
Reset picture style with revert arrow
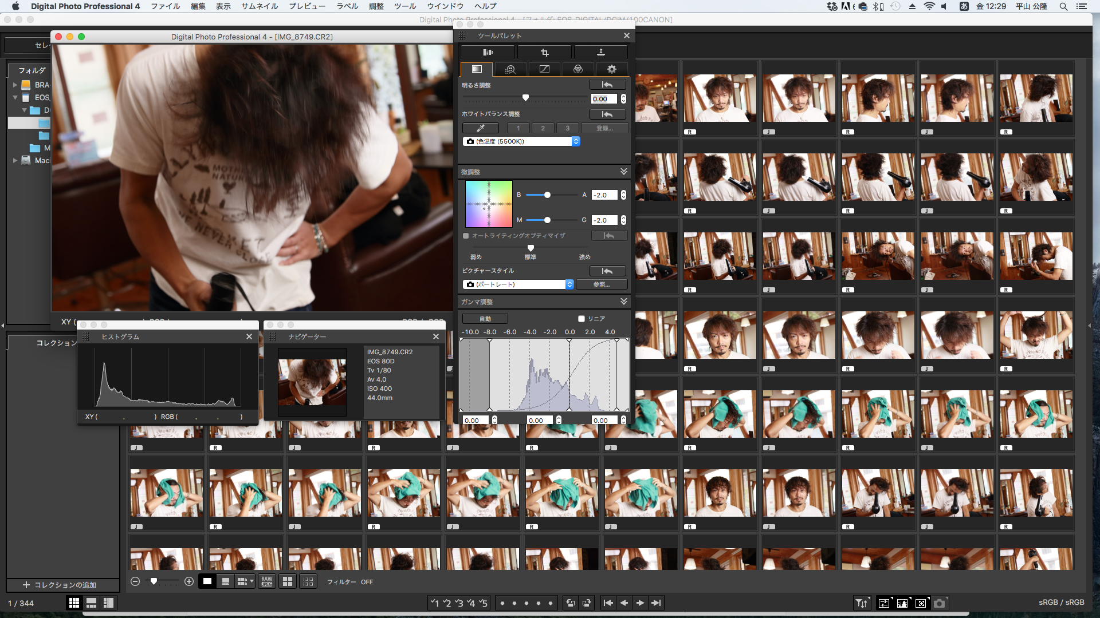pos(607,271)
